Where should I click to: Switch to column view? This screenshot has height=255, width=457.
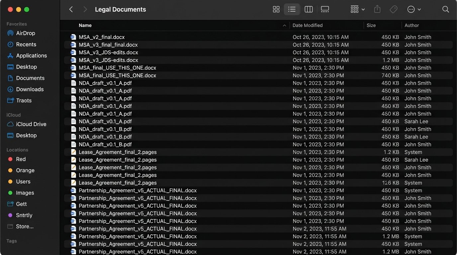click(x=309, y=9)
